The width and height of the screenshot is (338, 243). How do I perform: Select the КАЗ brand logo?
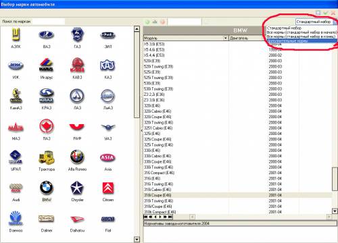pos(107,65)
